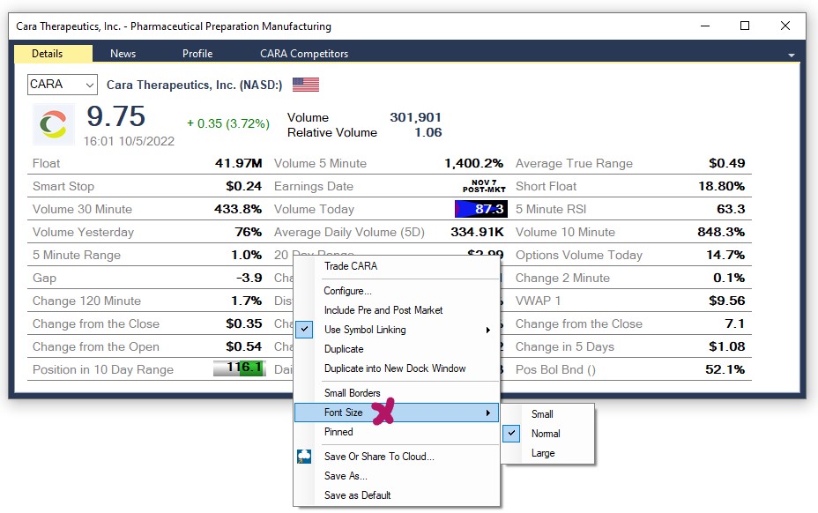
Task: Pick the Large font size option
Action: pos(543,453)
